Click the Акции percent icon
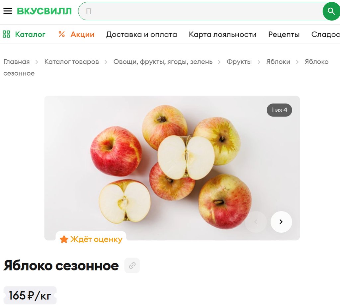This screenshot has height=305, width=340. point(61,34)
